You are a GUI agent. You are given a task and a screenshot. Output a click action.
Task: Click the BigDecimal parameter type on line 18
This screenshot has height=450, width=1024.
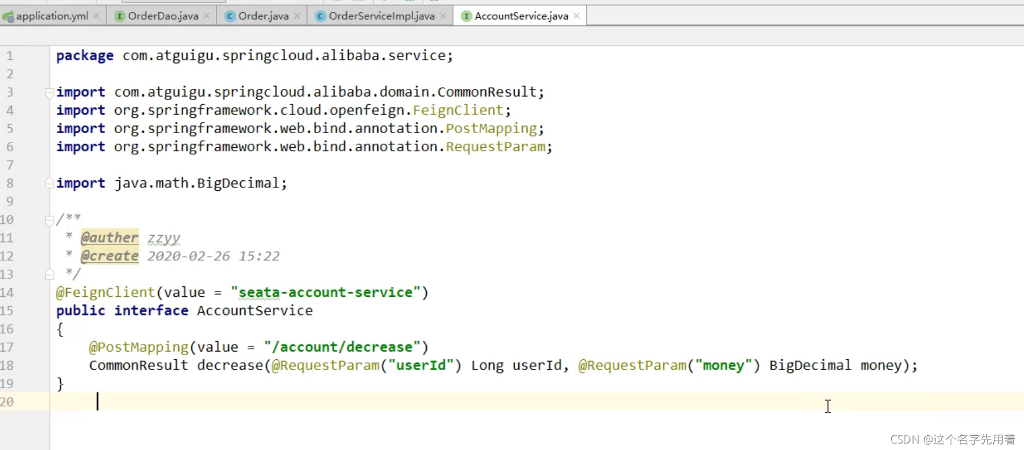tap(810, 365)
